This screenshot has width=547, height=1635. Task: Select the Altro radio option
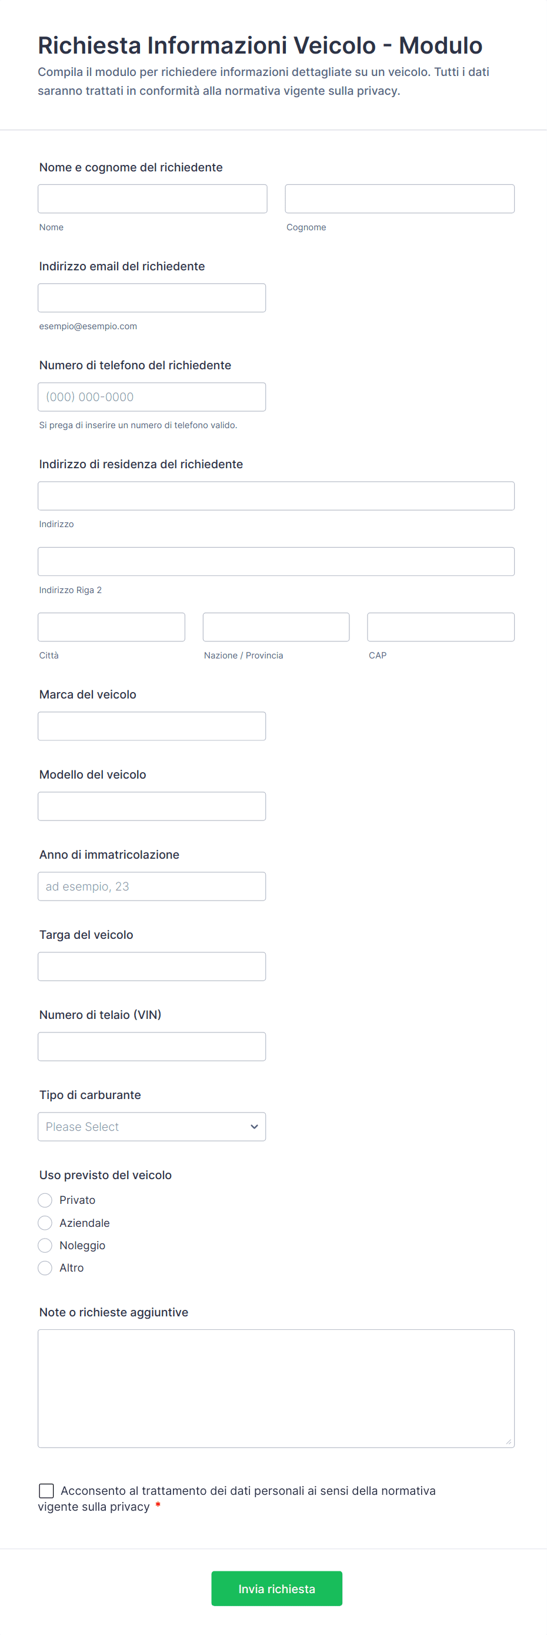45,1267
